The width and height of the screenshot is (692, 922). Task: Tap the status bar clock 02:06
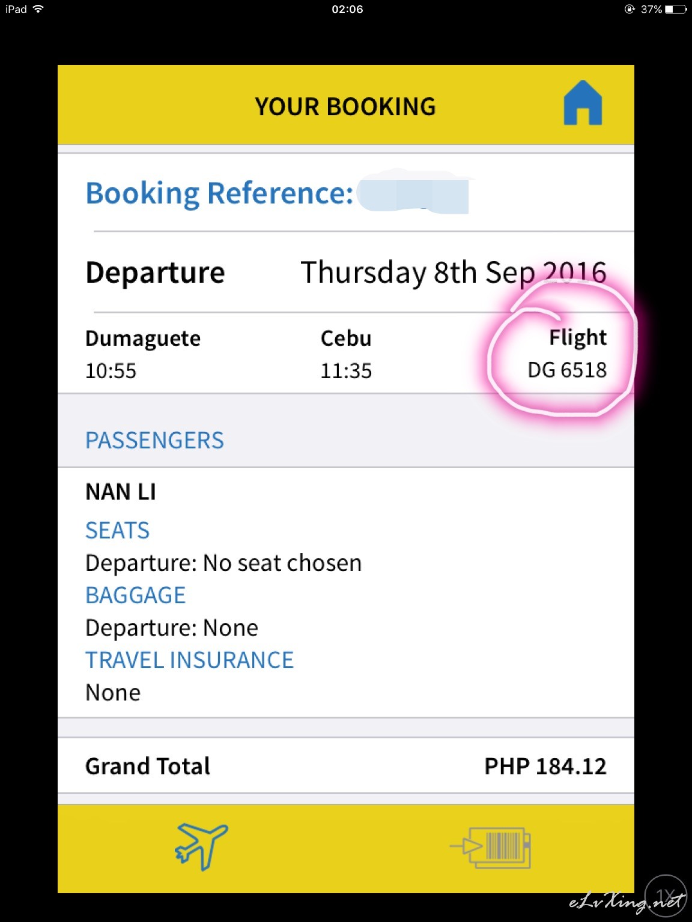tap(347, 9)
